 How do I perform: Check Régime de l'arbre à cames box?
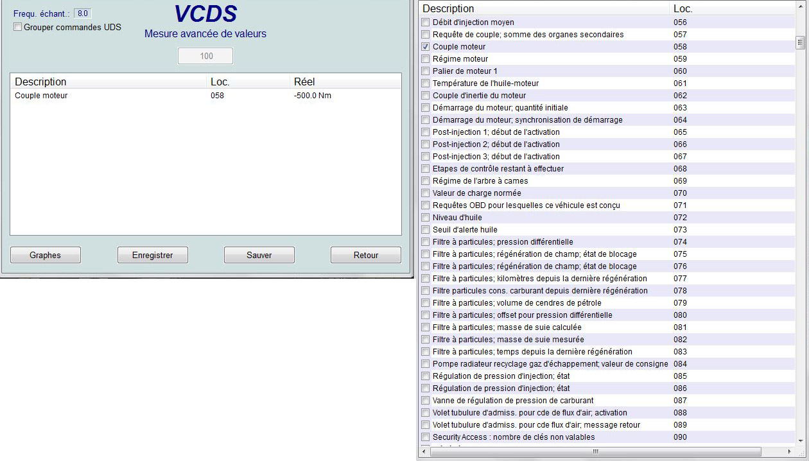(425, 181)
